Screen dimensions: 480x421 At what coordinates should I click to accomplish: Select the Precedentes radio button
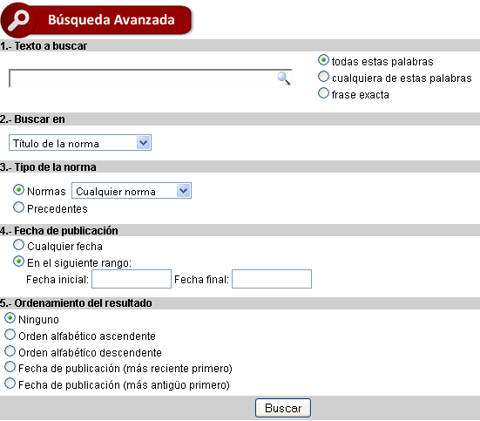pyautogui.click(x=18, y=207)
